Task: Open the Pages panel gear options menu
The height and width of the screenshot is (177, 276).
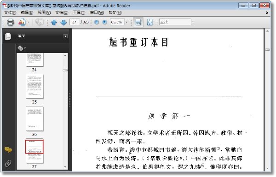Action: tap(21, 48)
